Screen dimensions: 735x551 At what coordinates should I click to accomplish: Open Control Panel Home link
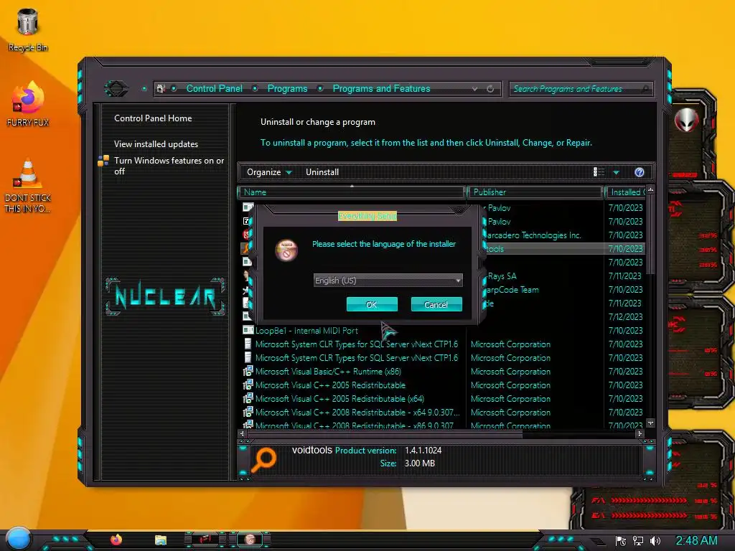click(x=153, y=118)
